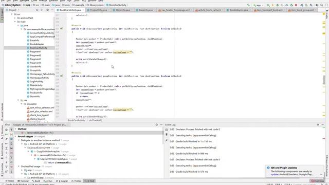Click Event Log wrench settings icon
This screenshot has height=185, width=329.
point(167,140)
